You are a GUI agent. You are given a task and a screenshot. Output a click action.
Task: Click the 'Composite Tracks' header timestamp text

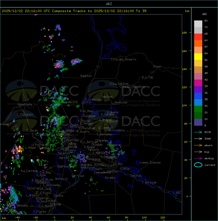click(74, 11)
